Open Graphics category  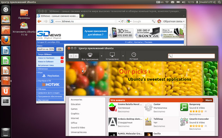75,113
